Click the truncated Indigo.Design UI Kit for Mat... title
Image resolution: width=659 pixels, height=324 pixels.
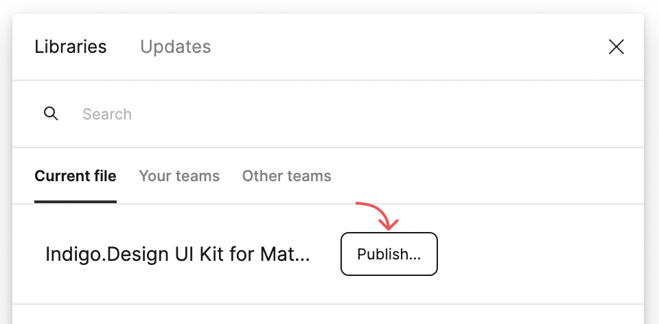click(x=178, y=254)
